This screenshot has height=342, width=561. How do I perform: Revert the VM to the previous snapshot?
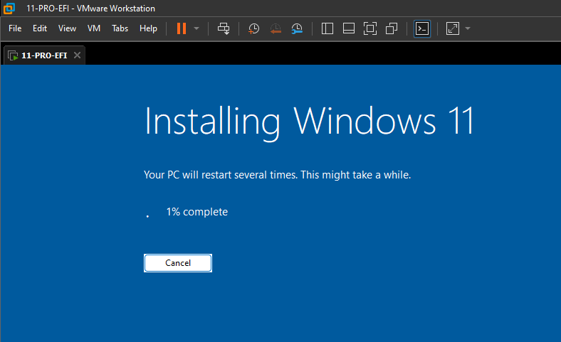pos(276,28)
